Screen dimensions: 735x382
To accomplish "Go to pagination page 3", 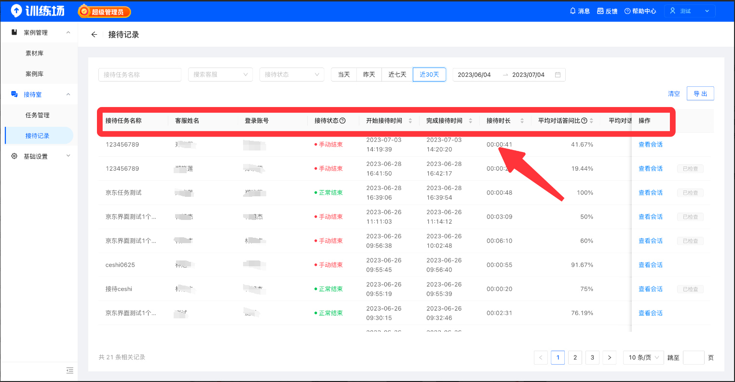I will (592, 357).
